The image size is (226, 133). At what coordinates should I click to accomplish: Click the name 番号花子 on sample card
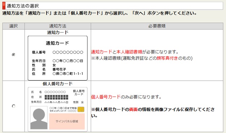59,69
